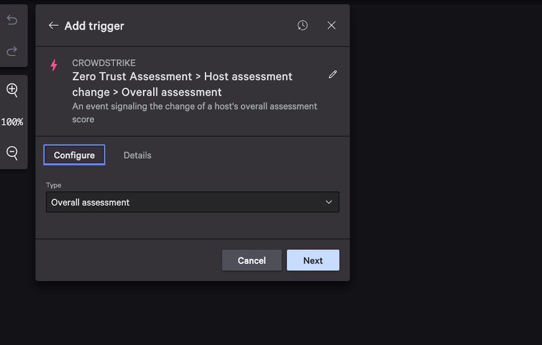This screenshot has height=345, width=542.
Task: Open the Details tab
Action: pyautogui.click(x=137, y=155)
